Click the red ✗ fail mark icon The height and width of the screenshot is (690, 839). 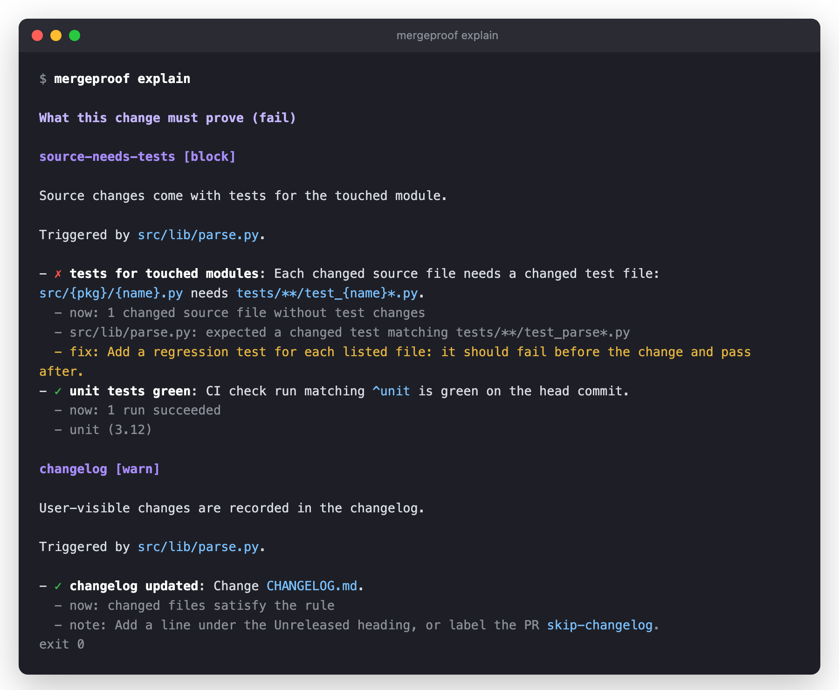pyautogui.click(x=58, y=274)
